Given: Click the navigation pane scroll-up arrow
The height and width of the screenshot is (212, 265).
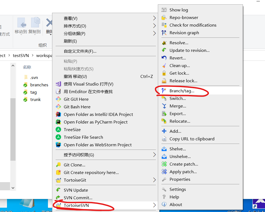Looking at the screenshot, I should click(13, 66).
